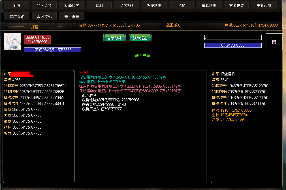The image size is (286, 190).
Task: Open 道具状态 item status
Action: tap(209, 6)
